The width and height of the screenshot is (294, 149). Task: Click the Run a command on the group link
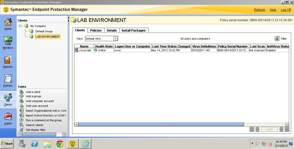pos(44,120)
